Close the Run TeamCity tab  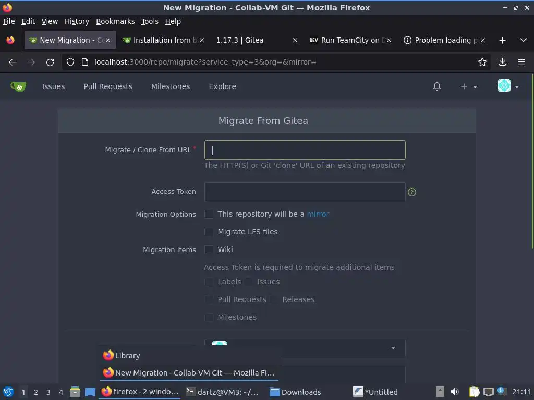(x=389, y=40)
